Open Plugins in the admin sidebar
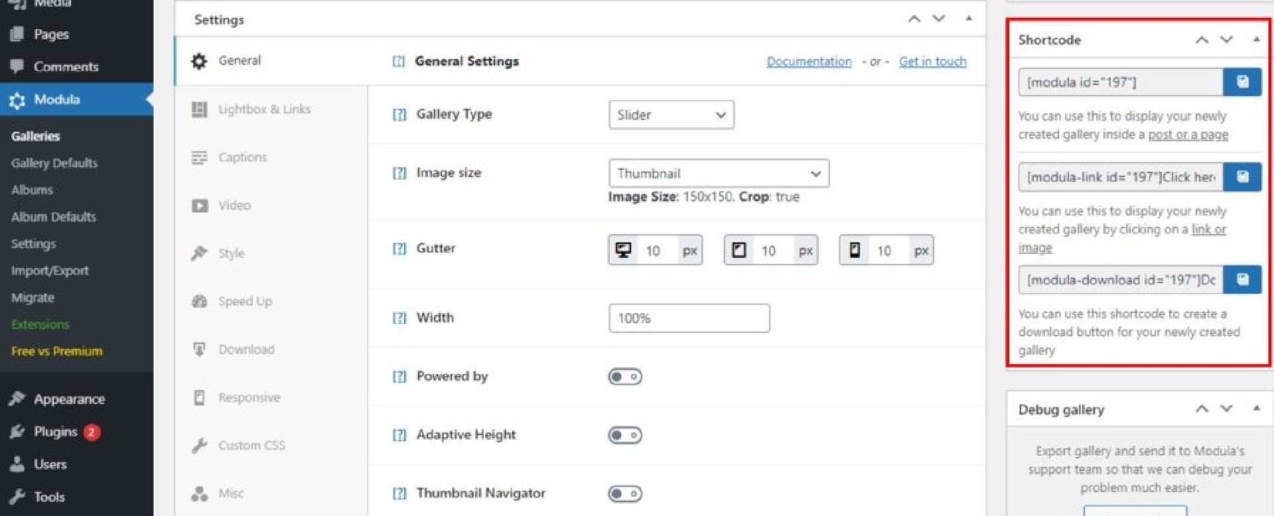The width and height of the screenshot is (1274, 516). [x=55, y=432]
